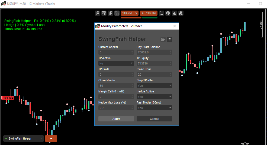Click the TP Profit input field
The image size is (267, 145).
116,75
